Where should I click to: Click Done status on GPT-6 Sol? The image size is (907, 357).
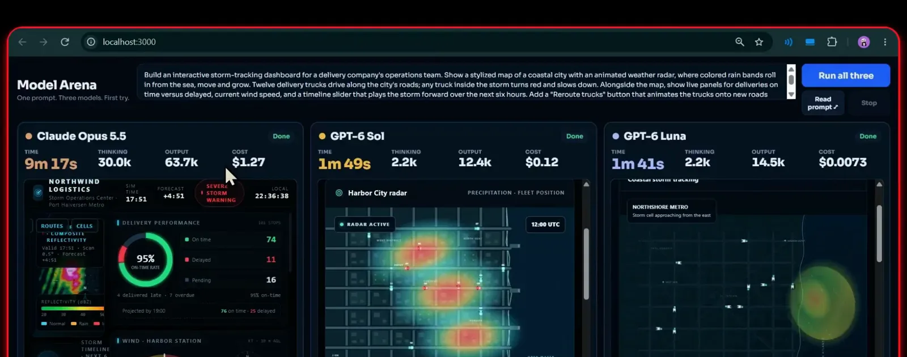574,137
